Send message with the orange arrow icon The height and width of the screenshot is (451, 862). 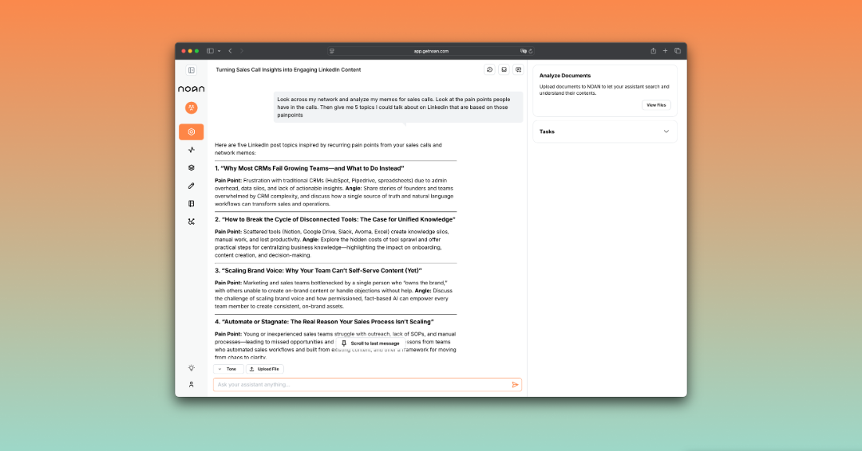[x=515, y=385]
